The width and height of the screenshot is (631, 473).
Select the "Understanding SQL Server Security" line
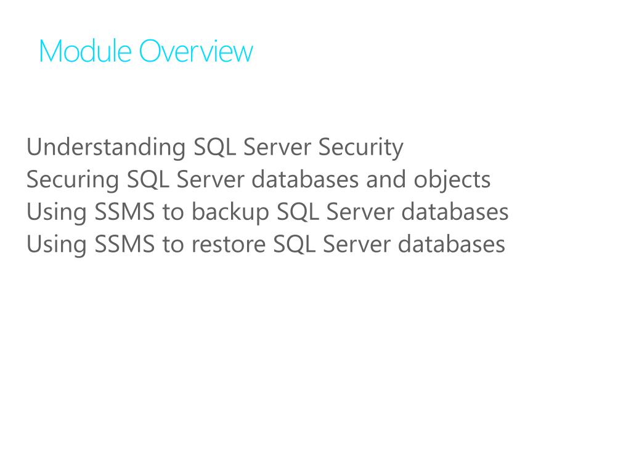tap(215, 148)
